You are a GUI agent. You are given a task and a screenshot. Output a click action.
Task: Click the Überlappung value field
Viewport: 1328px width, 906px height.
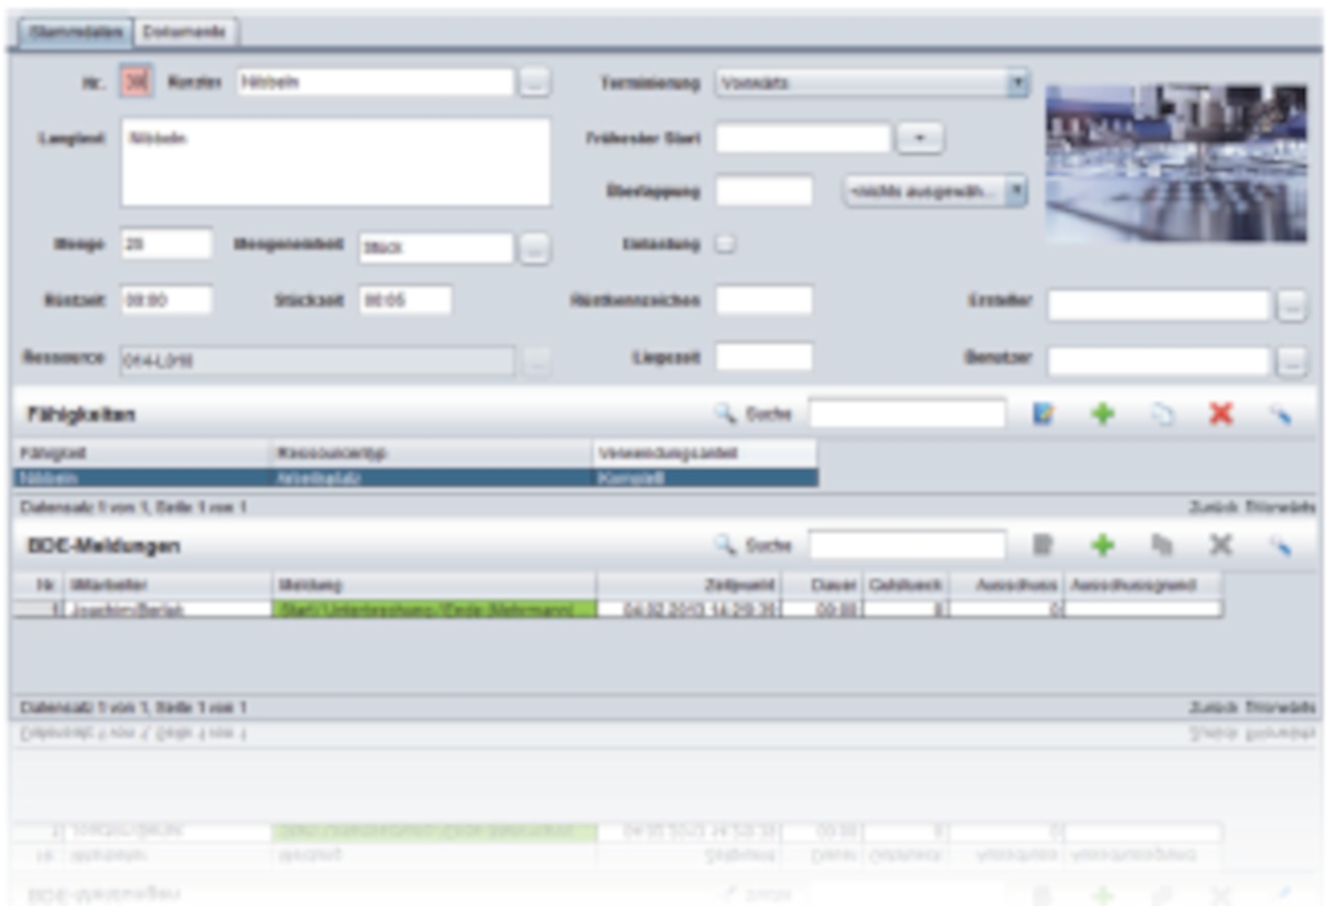(x=765, y=191)
